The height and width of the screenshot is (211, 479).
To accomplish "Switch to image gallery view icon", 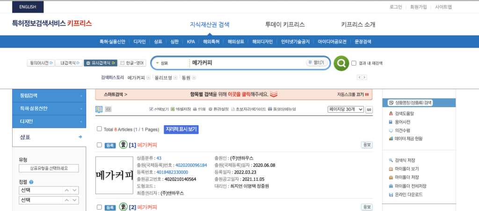I will point(108,109).
